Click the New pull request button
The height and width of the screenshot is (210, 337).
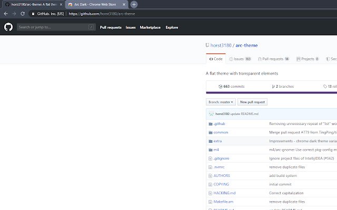tap(252, 102)
